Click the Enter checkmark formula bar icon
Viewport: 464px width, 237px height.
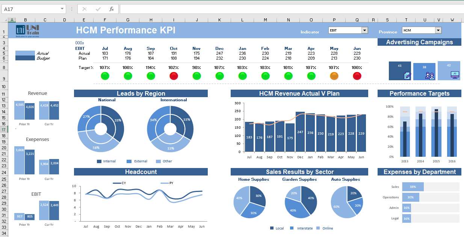[98, 9]
